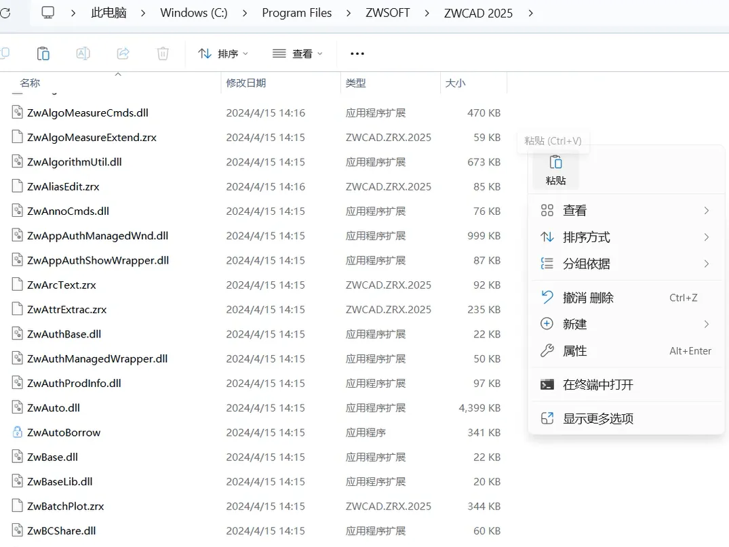
Task: Click the rename icon in the toolbar
Action: (83, 54)
